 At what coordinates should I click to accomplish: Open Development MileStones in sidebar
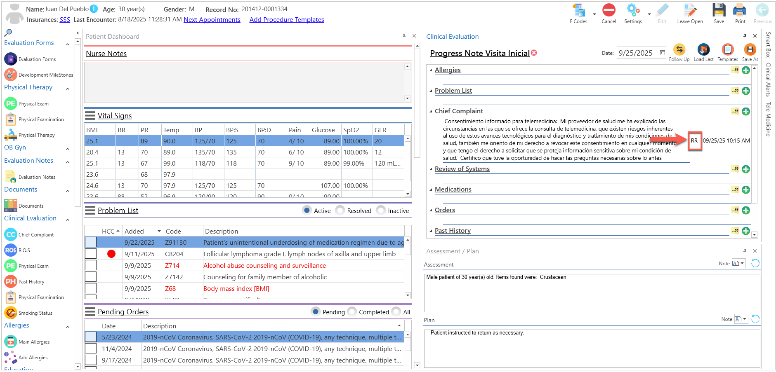[x=39, y=75]
